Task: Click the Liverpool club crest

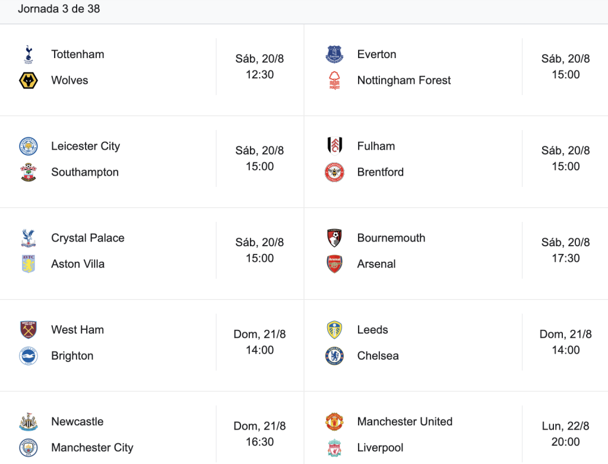Action: click(x=334, y=448)
